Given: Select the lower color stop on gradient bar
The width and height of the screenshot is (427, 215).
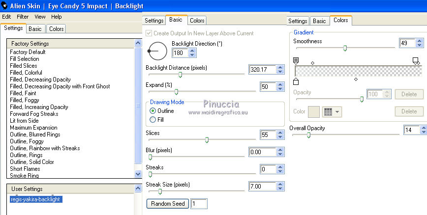Looking at the screenshot, I should click(296, 81).
